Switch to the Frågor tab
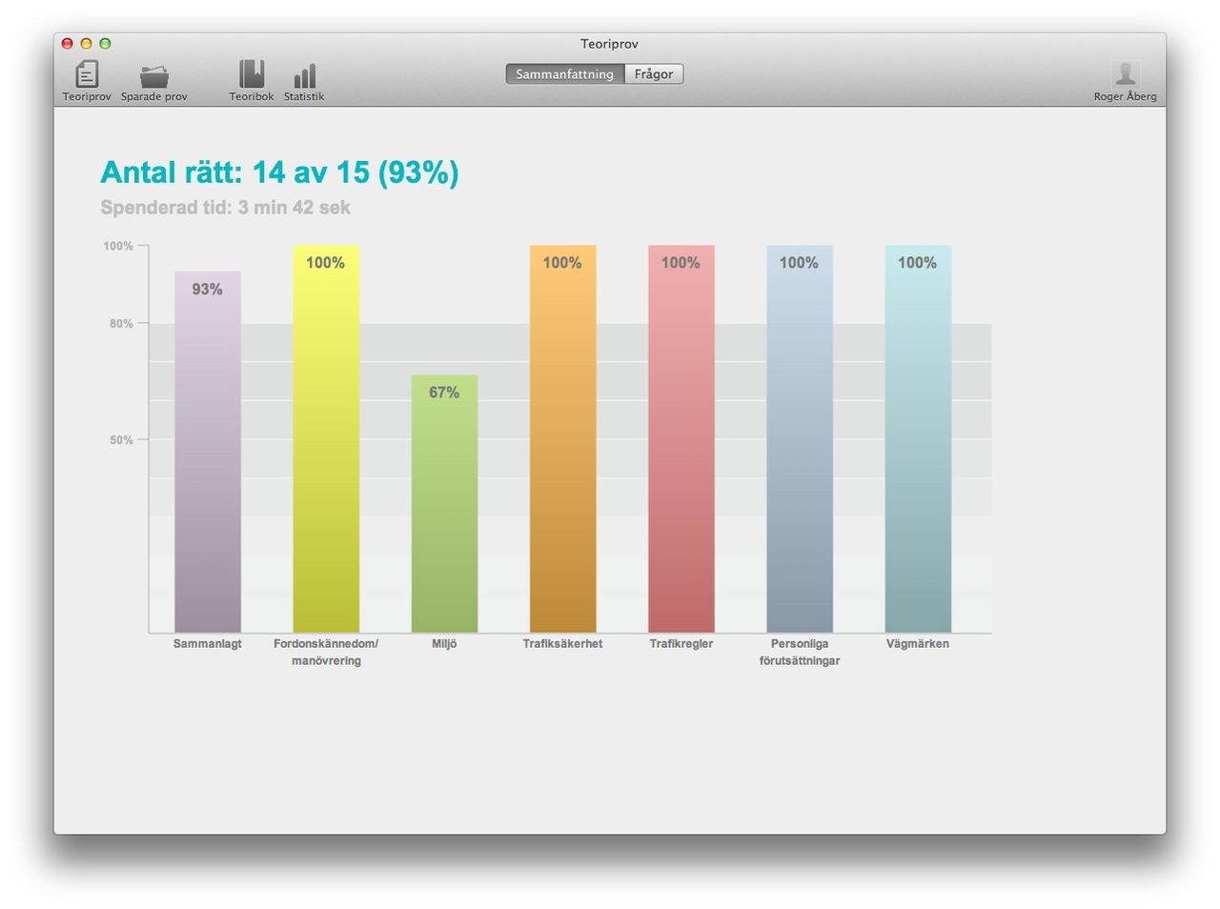Screen dimensions: 1220x909 click(x=654, y=74)
